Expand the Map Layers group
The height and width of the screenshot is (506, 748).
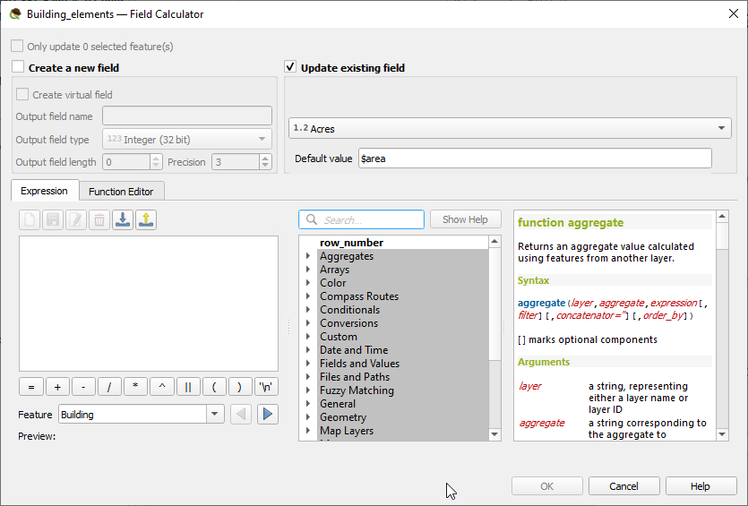coord(308,430)
